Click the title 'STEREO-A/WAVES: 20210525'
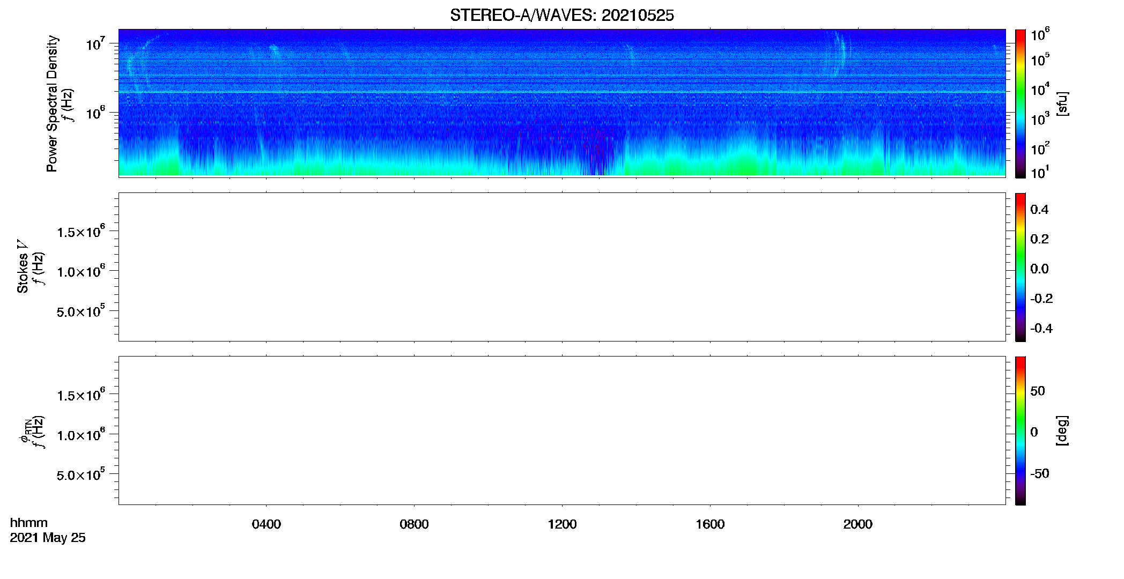This screenshot has height=579, width=1124. coord(561,16)
